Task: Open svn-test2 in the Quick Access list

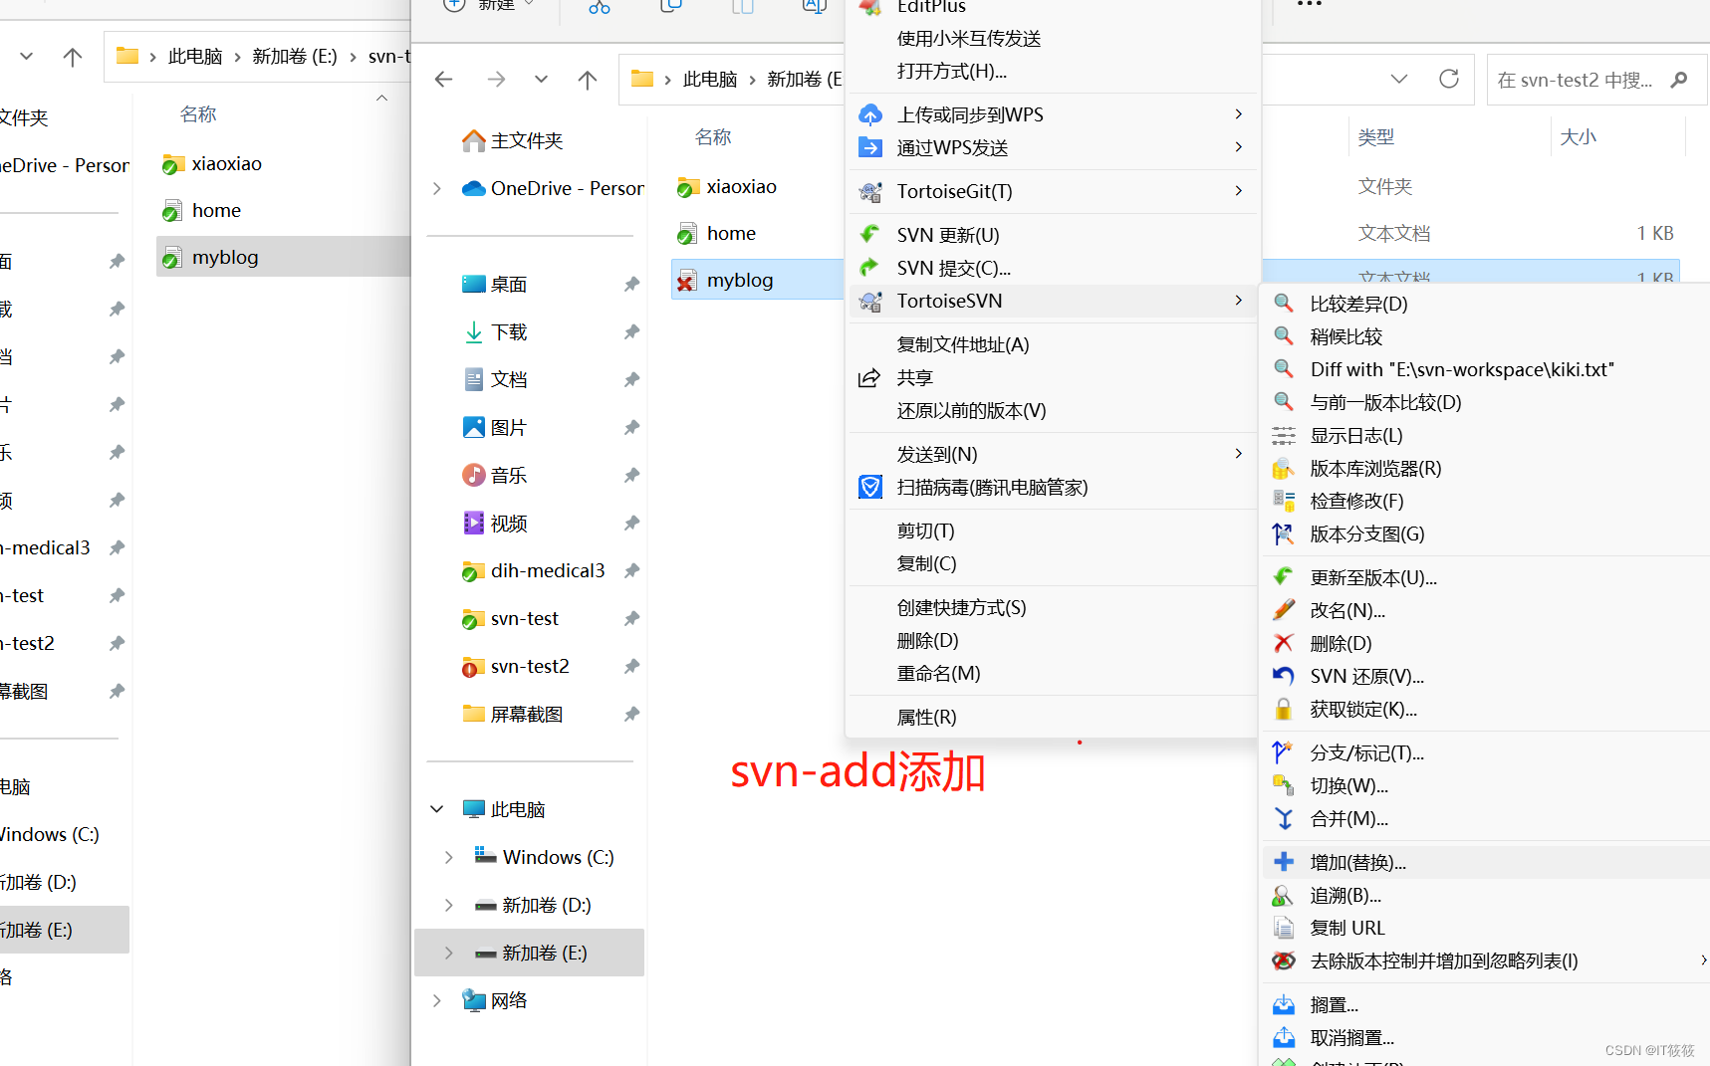Action: 530,666
